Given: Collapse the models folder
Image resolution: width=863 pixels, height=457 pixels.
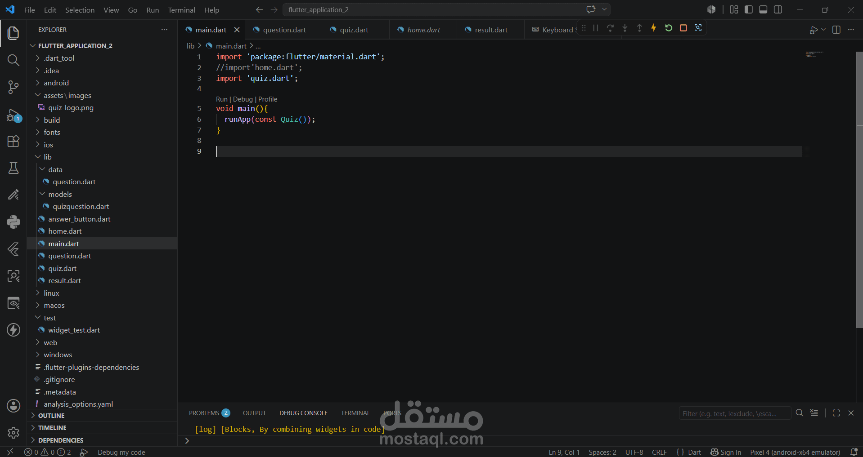Looking at the screenshot, I should [60, 194].
